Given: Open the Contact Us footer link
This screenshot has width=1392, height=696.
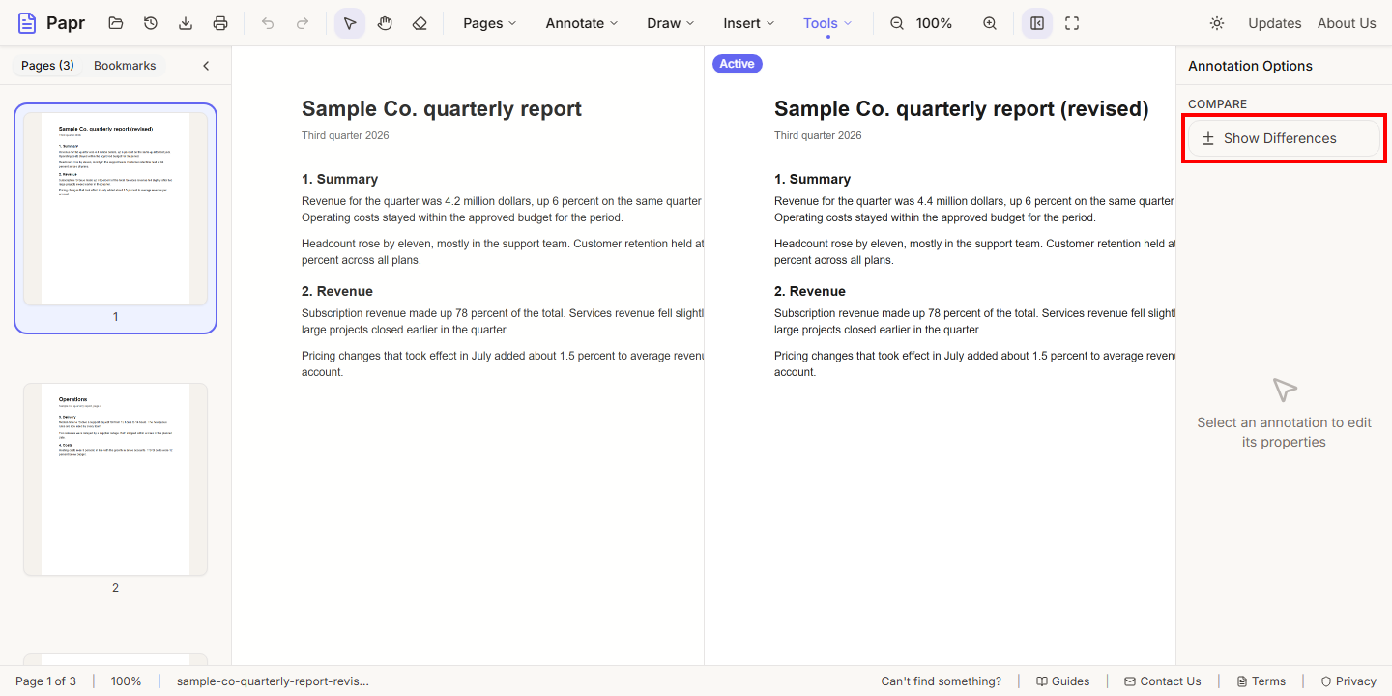Looking at the screenshot, I should click(x=1162, y=681).
